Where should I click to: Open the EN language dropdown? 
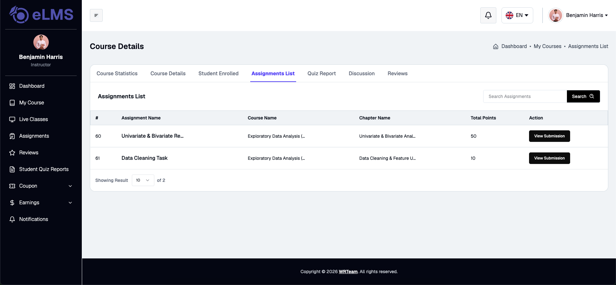[517, 15]
